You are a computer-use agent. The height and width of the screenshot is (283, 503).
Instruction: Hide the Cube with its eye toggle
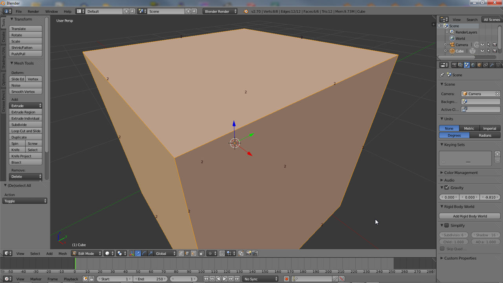coord(483,51)
